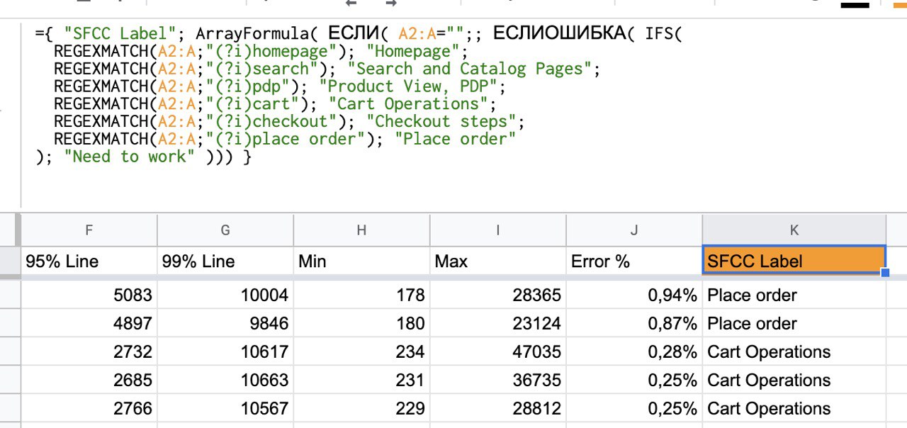907x428 pixels.
Task: Select column G header
Action: click(225, 230)
